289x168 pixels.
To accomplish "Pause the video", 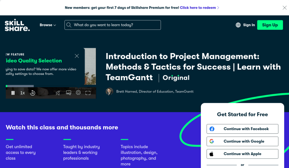I will coord(13,93).
